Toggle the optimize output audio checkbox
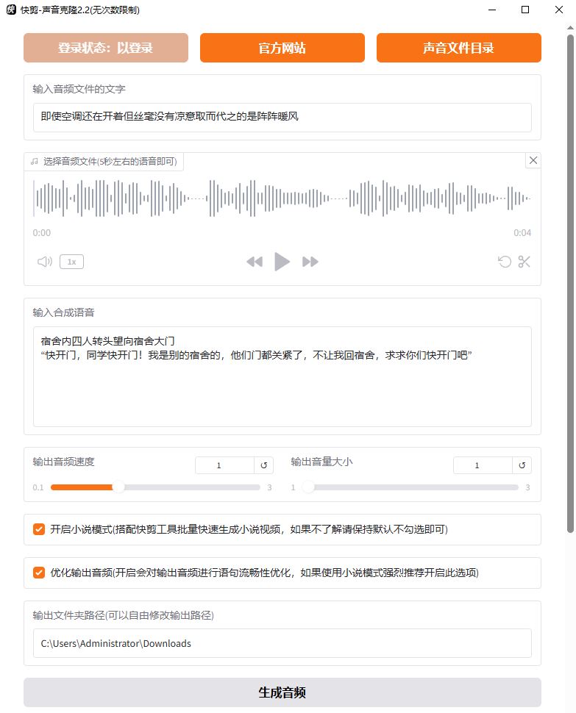Image resolution: width=576 pixels, height=713 pixels. pyautogui.click(x=39, y=573)
